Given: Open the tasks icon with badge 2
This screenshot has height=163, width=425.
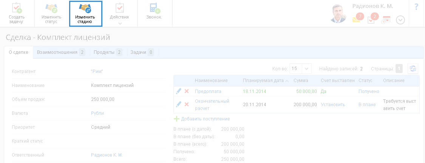Looking at the screenshot, I should pyautogui.click(x=371, y=20).
